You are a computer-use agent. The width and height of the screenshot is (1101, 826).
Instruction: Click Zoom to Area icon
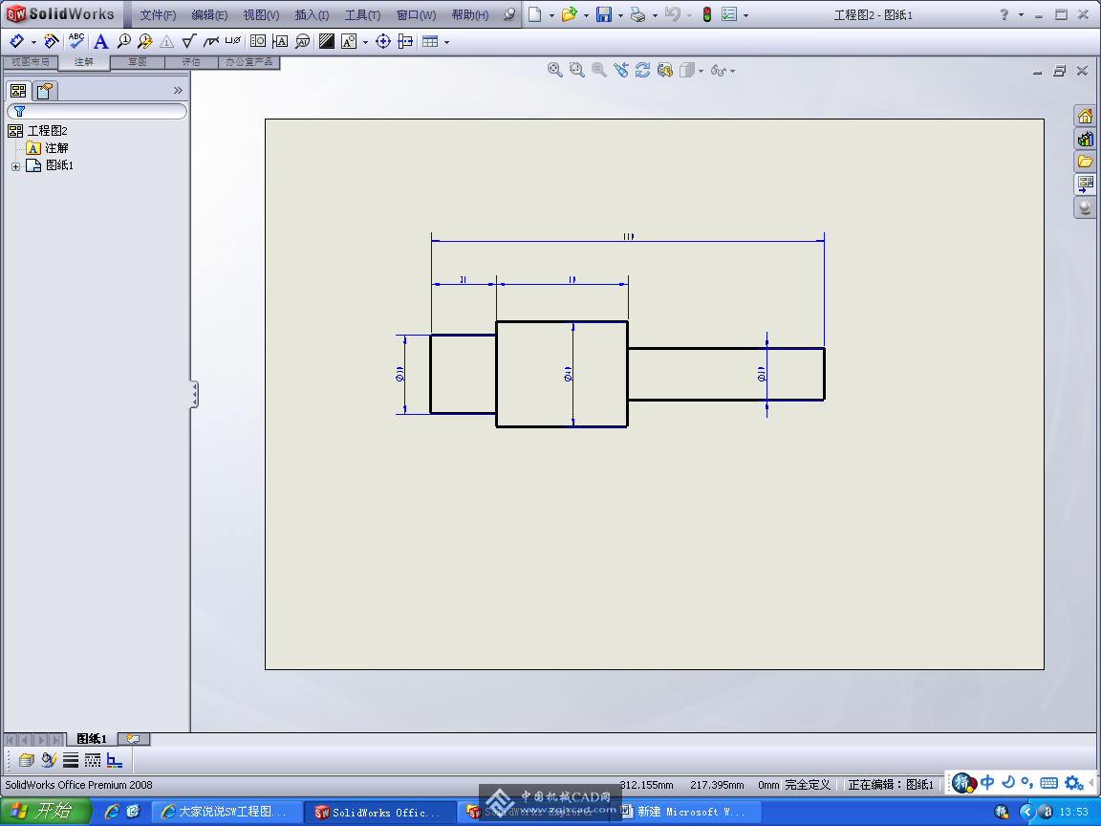pyautogui.click(x=576, y=70)
